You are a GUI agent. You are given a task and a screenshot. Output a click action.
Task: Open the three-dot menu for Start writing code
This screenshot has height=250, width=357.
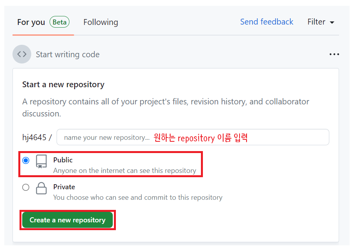334,54
